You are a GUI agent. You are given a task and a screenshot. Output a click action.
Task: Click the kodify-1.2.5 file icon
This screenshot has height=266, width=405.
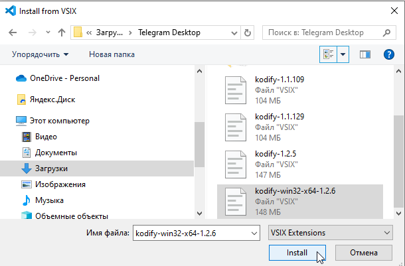click(236, 165)
